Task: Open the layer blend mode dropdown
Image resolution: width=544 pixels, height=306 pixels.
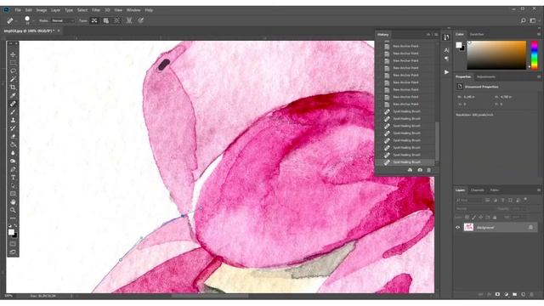Action: coord(474,208)
